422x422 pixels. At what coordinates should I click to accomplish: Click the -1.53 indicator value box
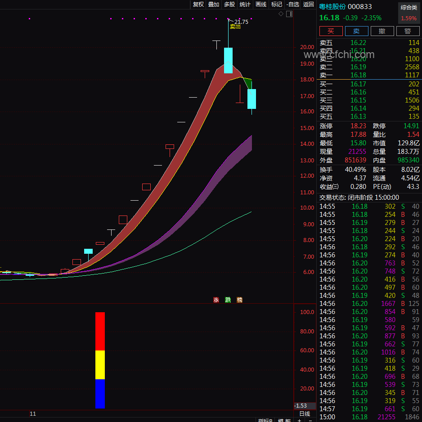[305, 406]
